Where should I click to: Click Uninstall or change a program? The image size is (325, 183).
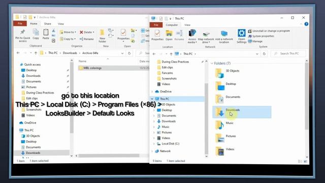[269, 31]
